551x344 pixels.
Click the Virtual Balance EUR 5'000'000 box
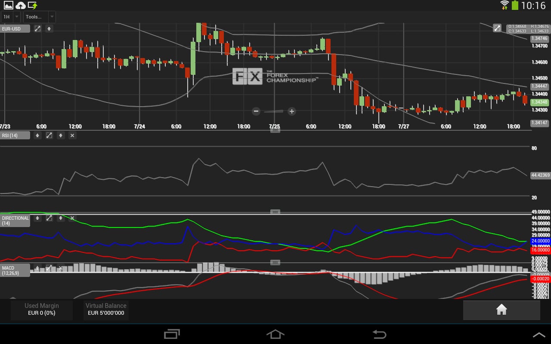pos(106,310)
